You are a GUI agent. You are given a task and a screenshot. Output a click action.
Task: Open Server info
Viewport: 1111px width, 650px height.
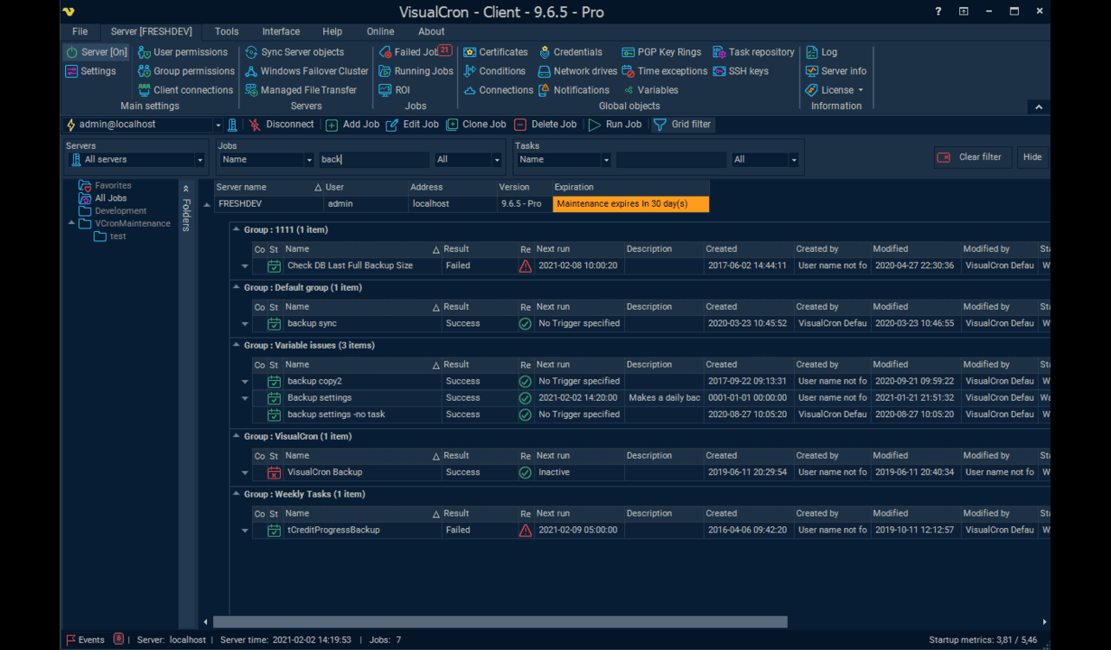point(836,71)
